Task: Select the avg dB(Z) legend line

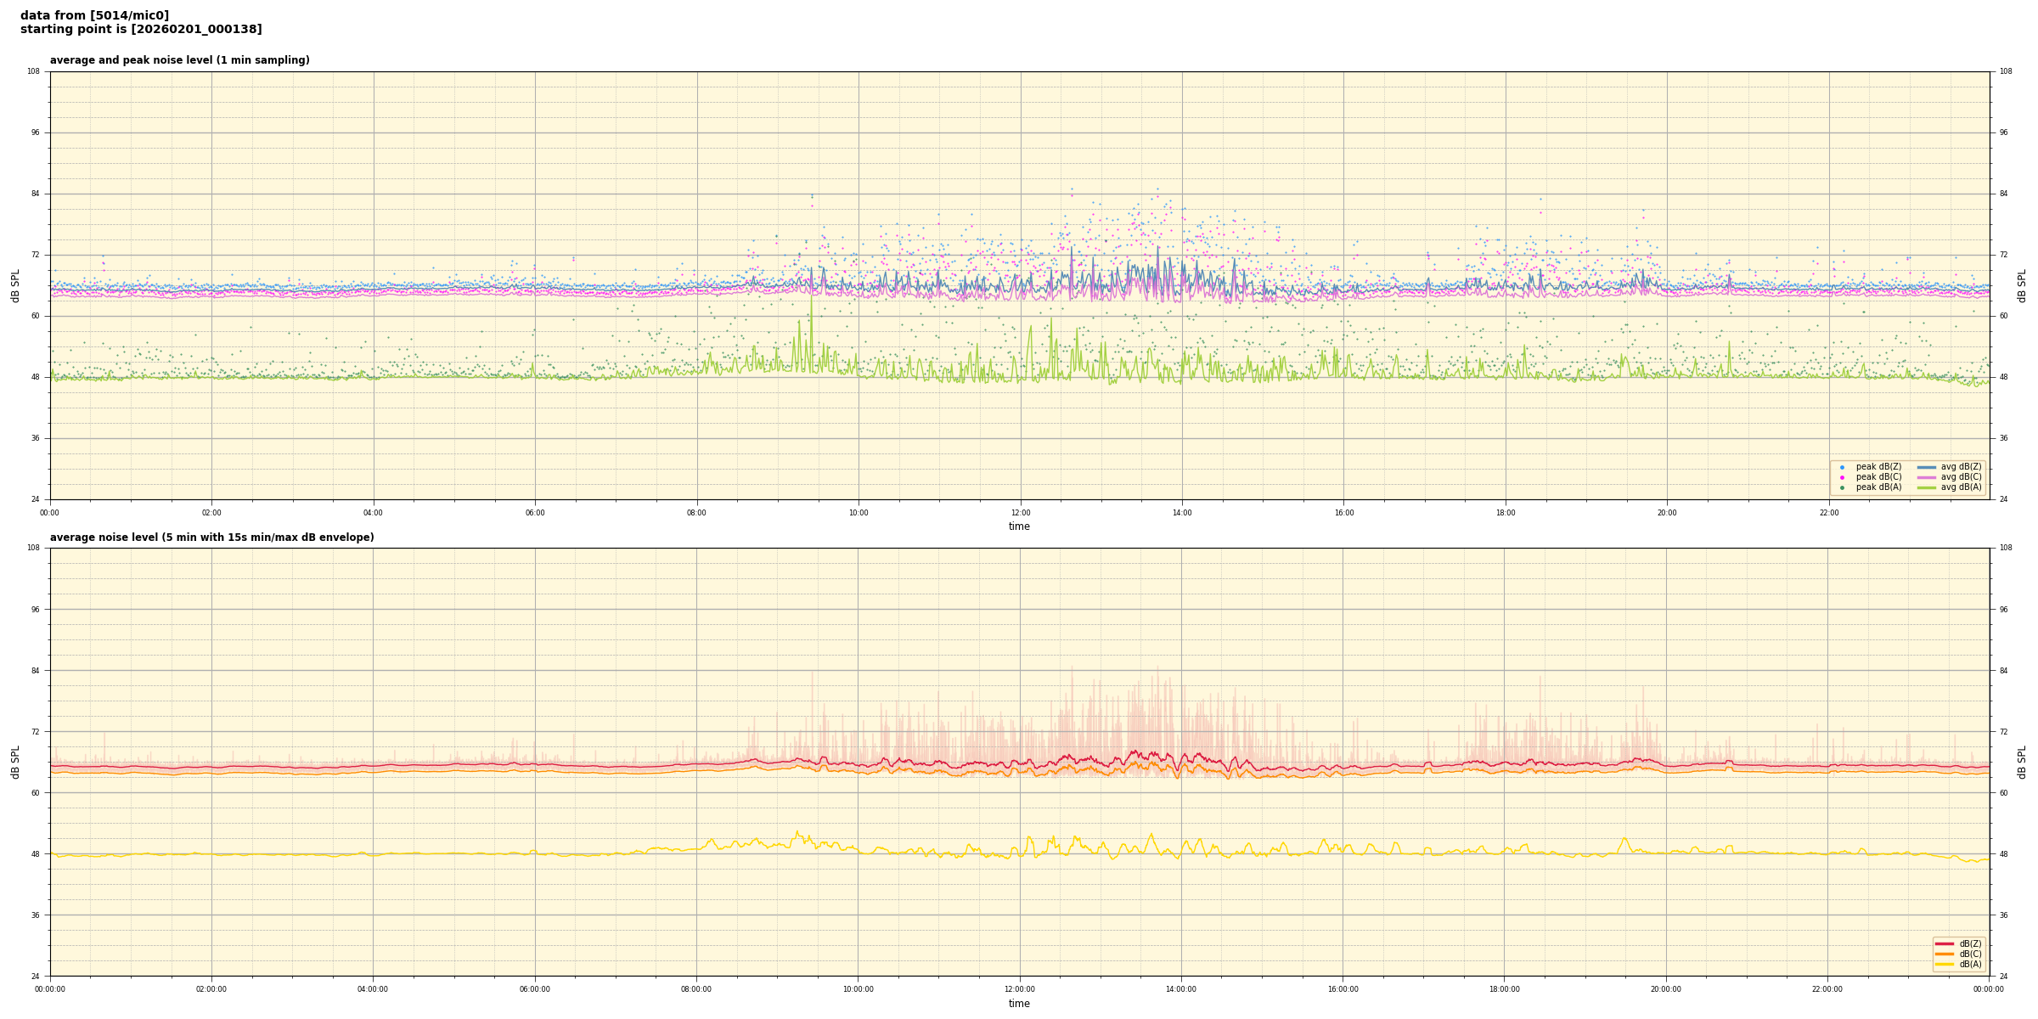Action: 1927,467
